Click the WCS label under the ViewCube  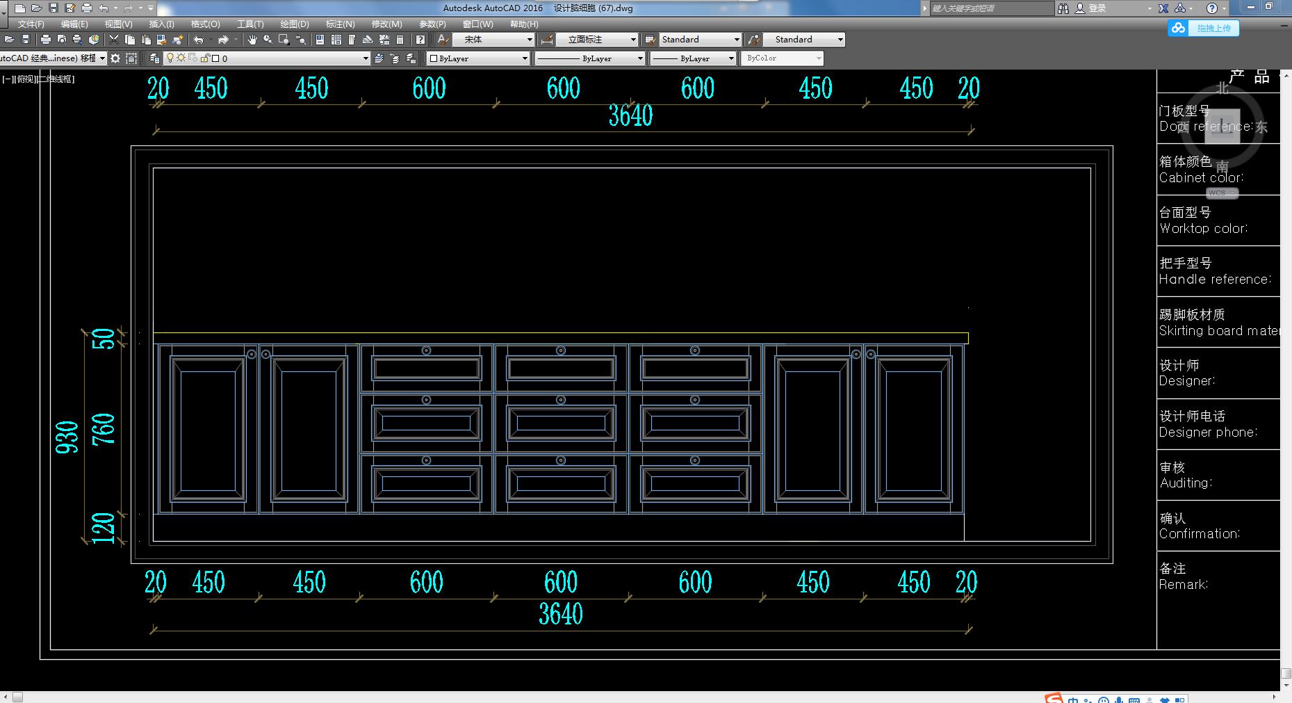point(1223,193)
